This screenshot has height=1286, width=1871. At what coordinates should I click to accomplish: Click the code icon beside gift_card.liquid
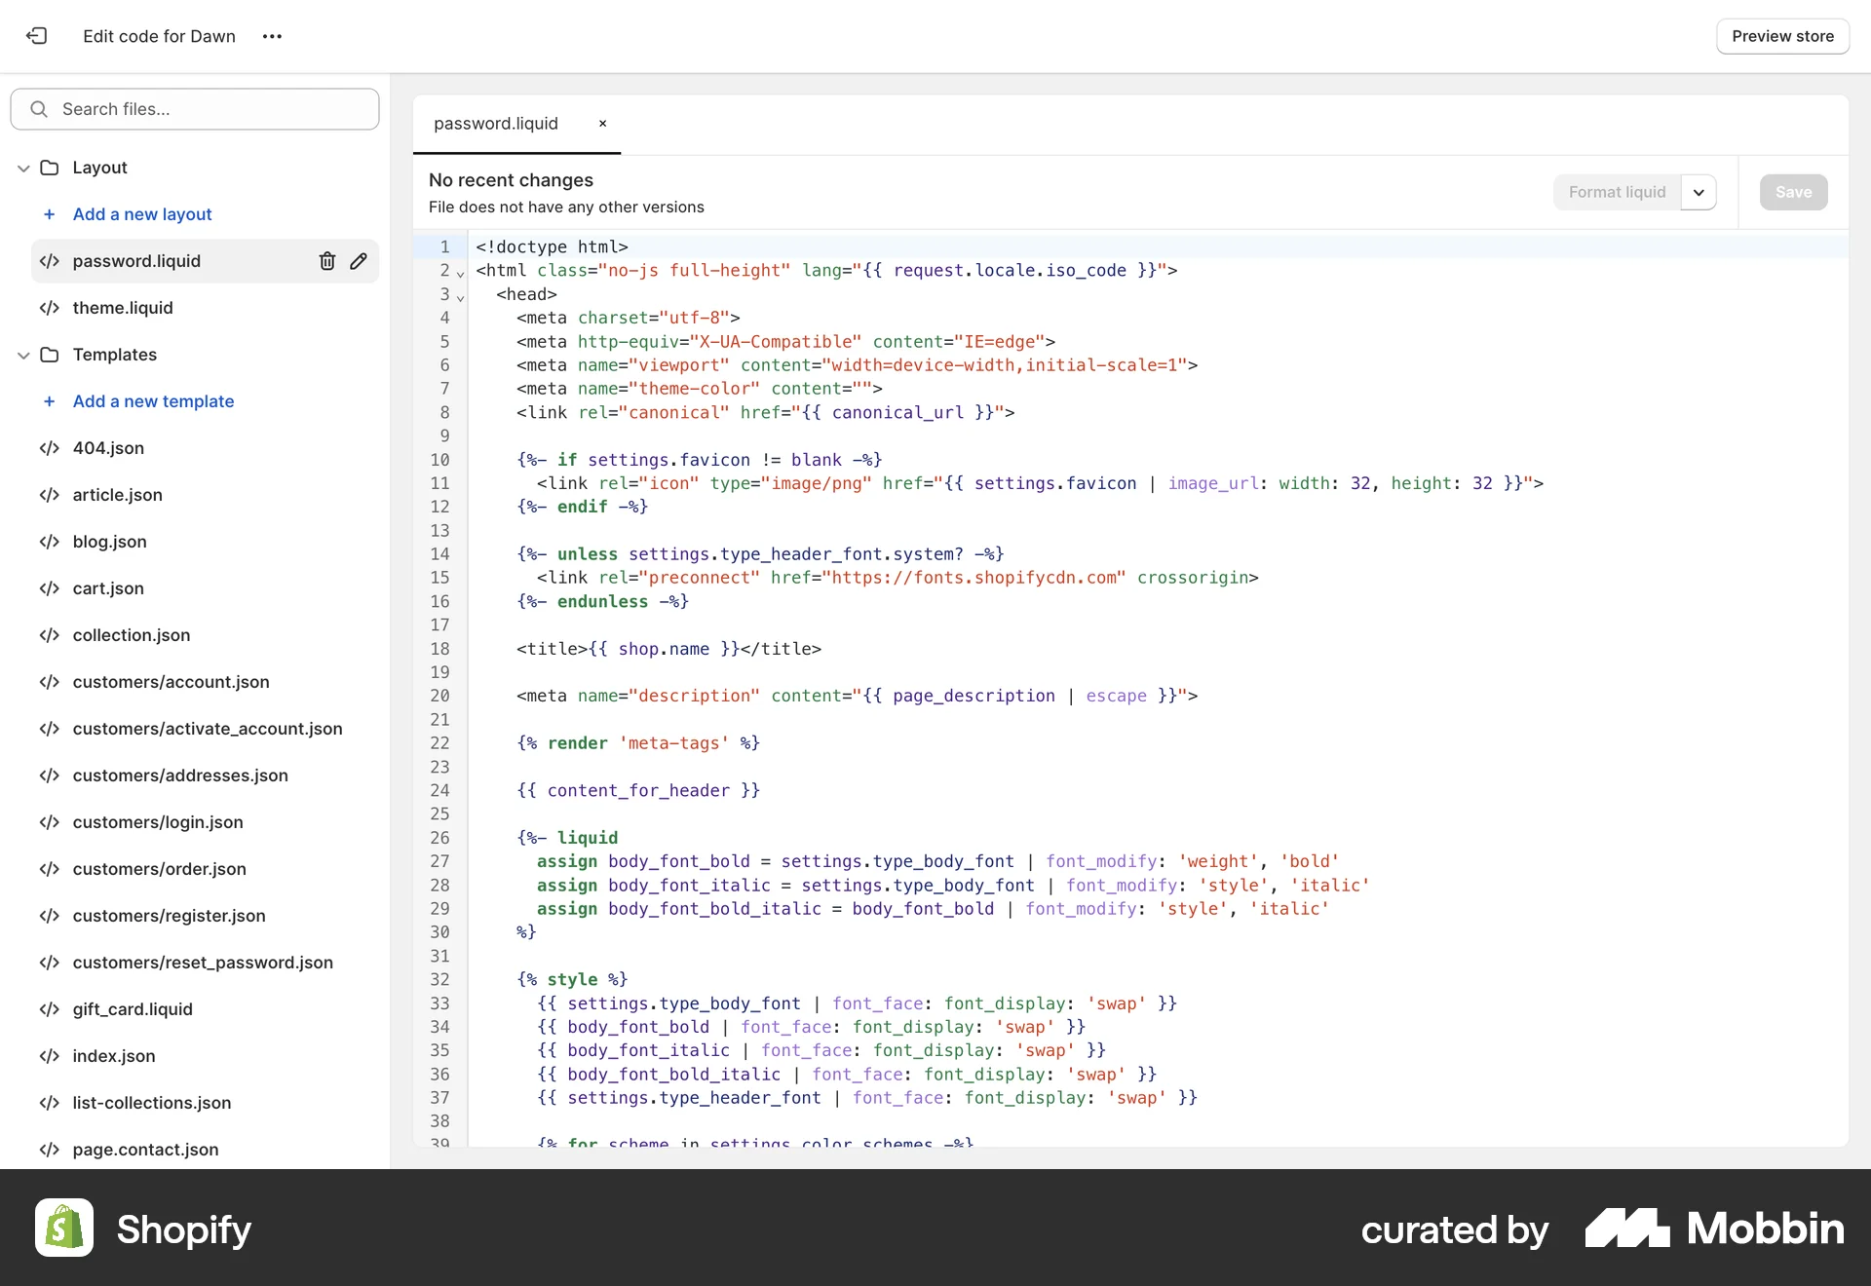pos(49,1010)
